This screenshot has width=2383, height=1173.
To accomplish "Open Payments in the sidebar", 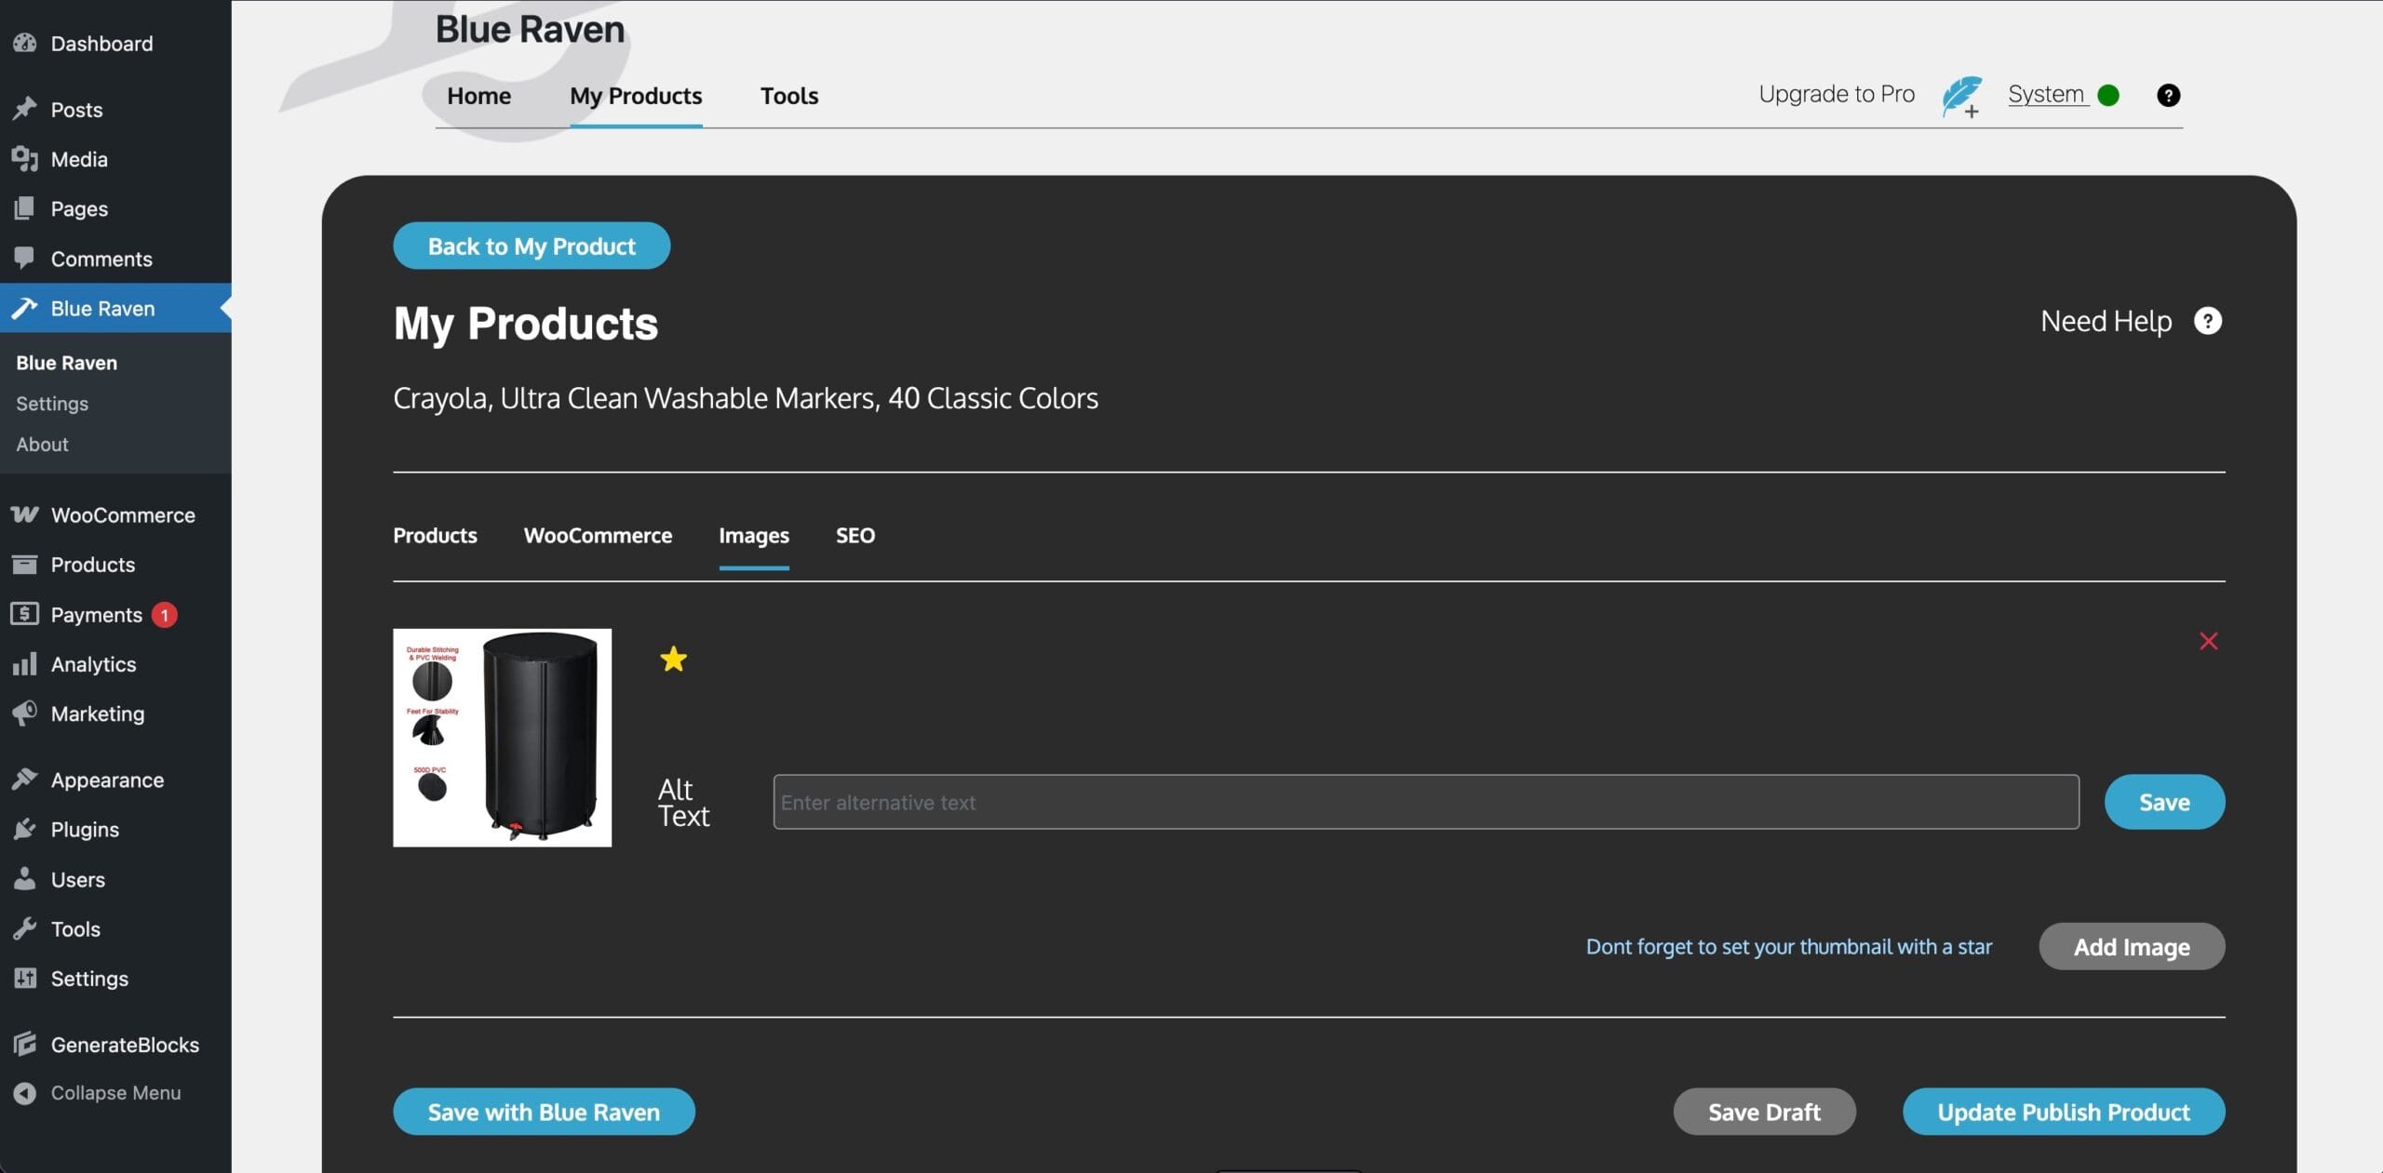I will [96, 615].
